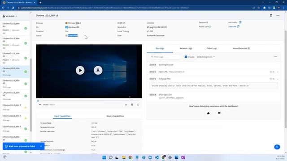Expand the Get page title log entry

click(278, 79)
